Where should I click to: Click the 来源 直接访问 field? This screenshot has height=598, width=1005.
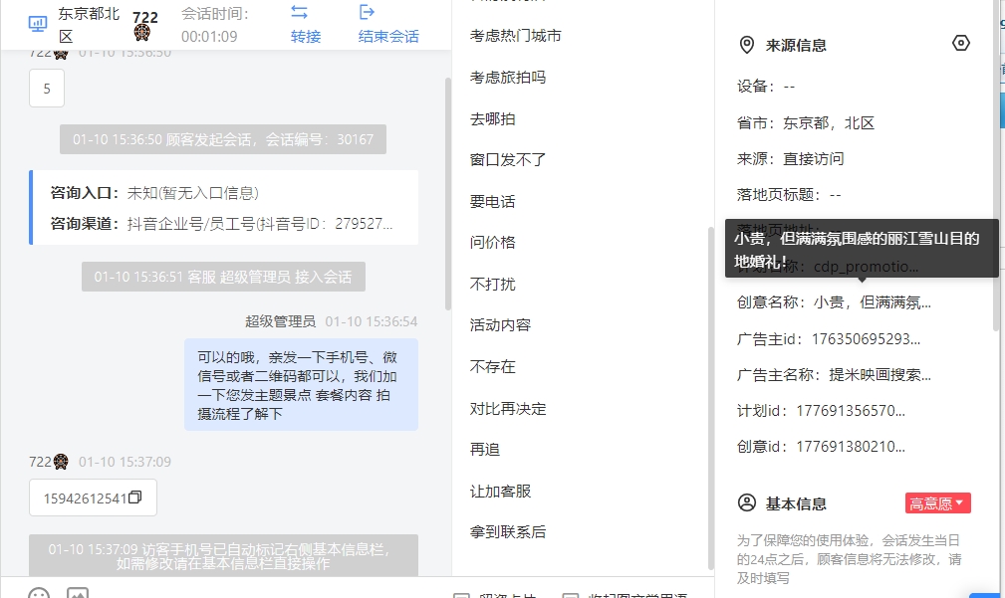coord(790,159)
